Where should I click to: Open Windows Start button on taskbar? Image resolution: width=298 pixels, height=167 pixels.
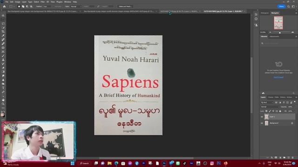[x=73, y=163]
